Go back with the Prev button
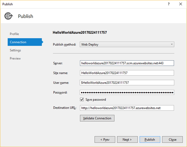Image resolution: width=187 pixels, height=147 pixels. pos(105,140)
